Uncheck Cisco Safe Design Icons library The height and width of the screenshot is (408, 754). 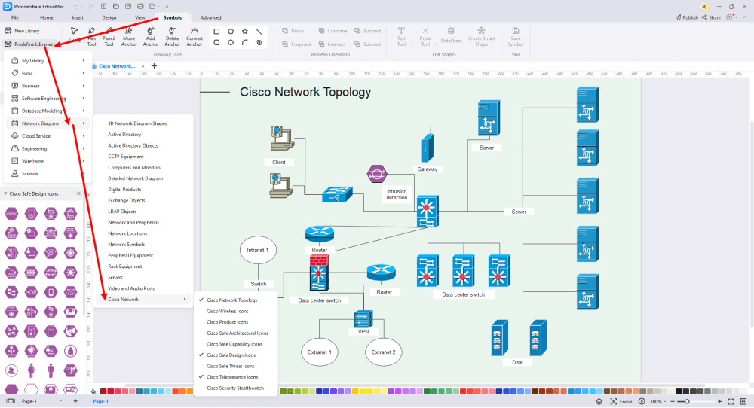(x=235, y=355)
